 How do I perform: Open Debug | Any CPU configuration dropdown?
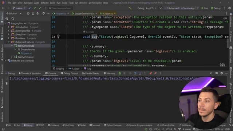pyautogui.click(x=147, y=8)
